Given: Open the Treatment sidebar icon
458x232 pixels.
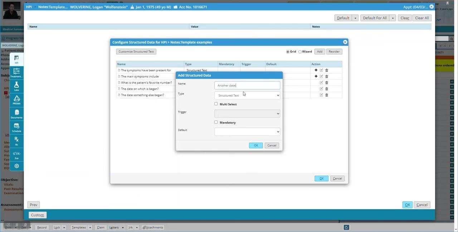Looking at the screenshot, I should click(x=16, y=73).
